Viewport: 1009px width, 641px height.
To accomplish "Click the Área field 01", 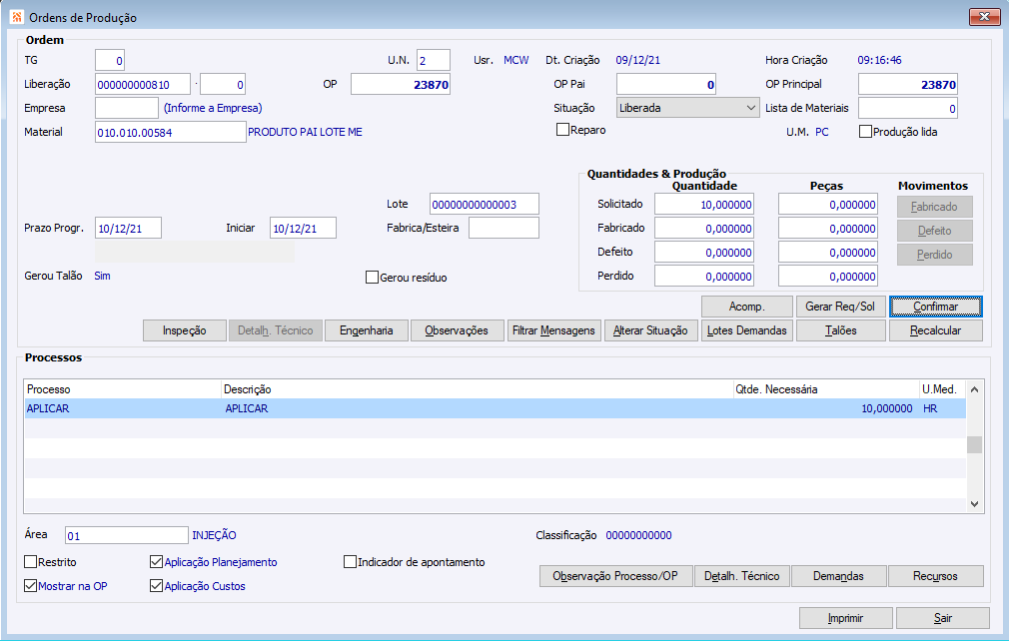I will [x=127, y=535].
